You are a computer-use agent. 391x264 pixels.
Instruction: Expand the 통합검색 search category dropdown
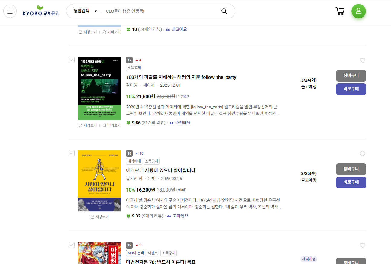coord(85,11)
